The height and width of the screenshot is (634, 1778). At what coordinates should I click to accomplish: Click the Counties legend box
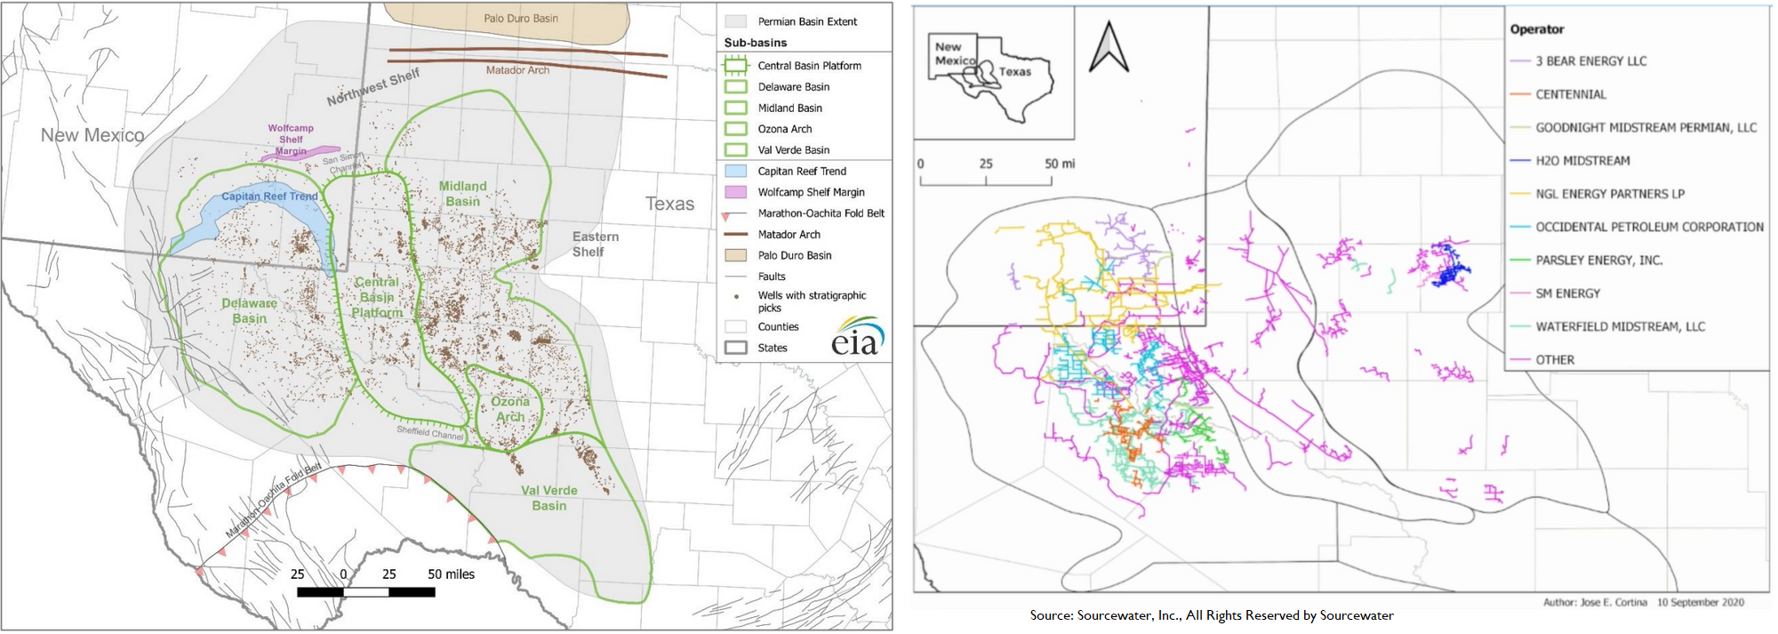[x=735, y=326]
